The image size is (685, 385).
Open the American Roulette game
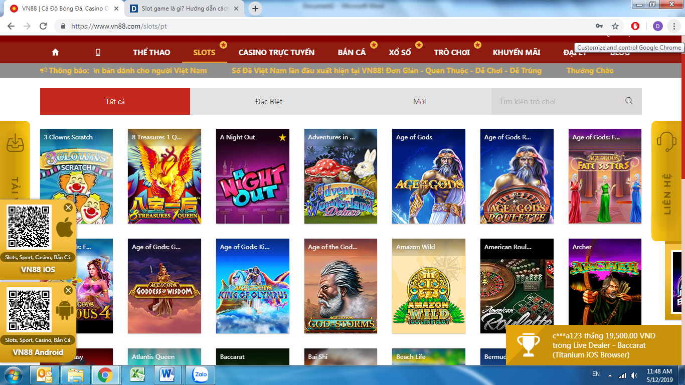517,286
